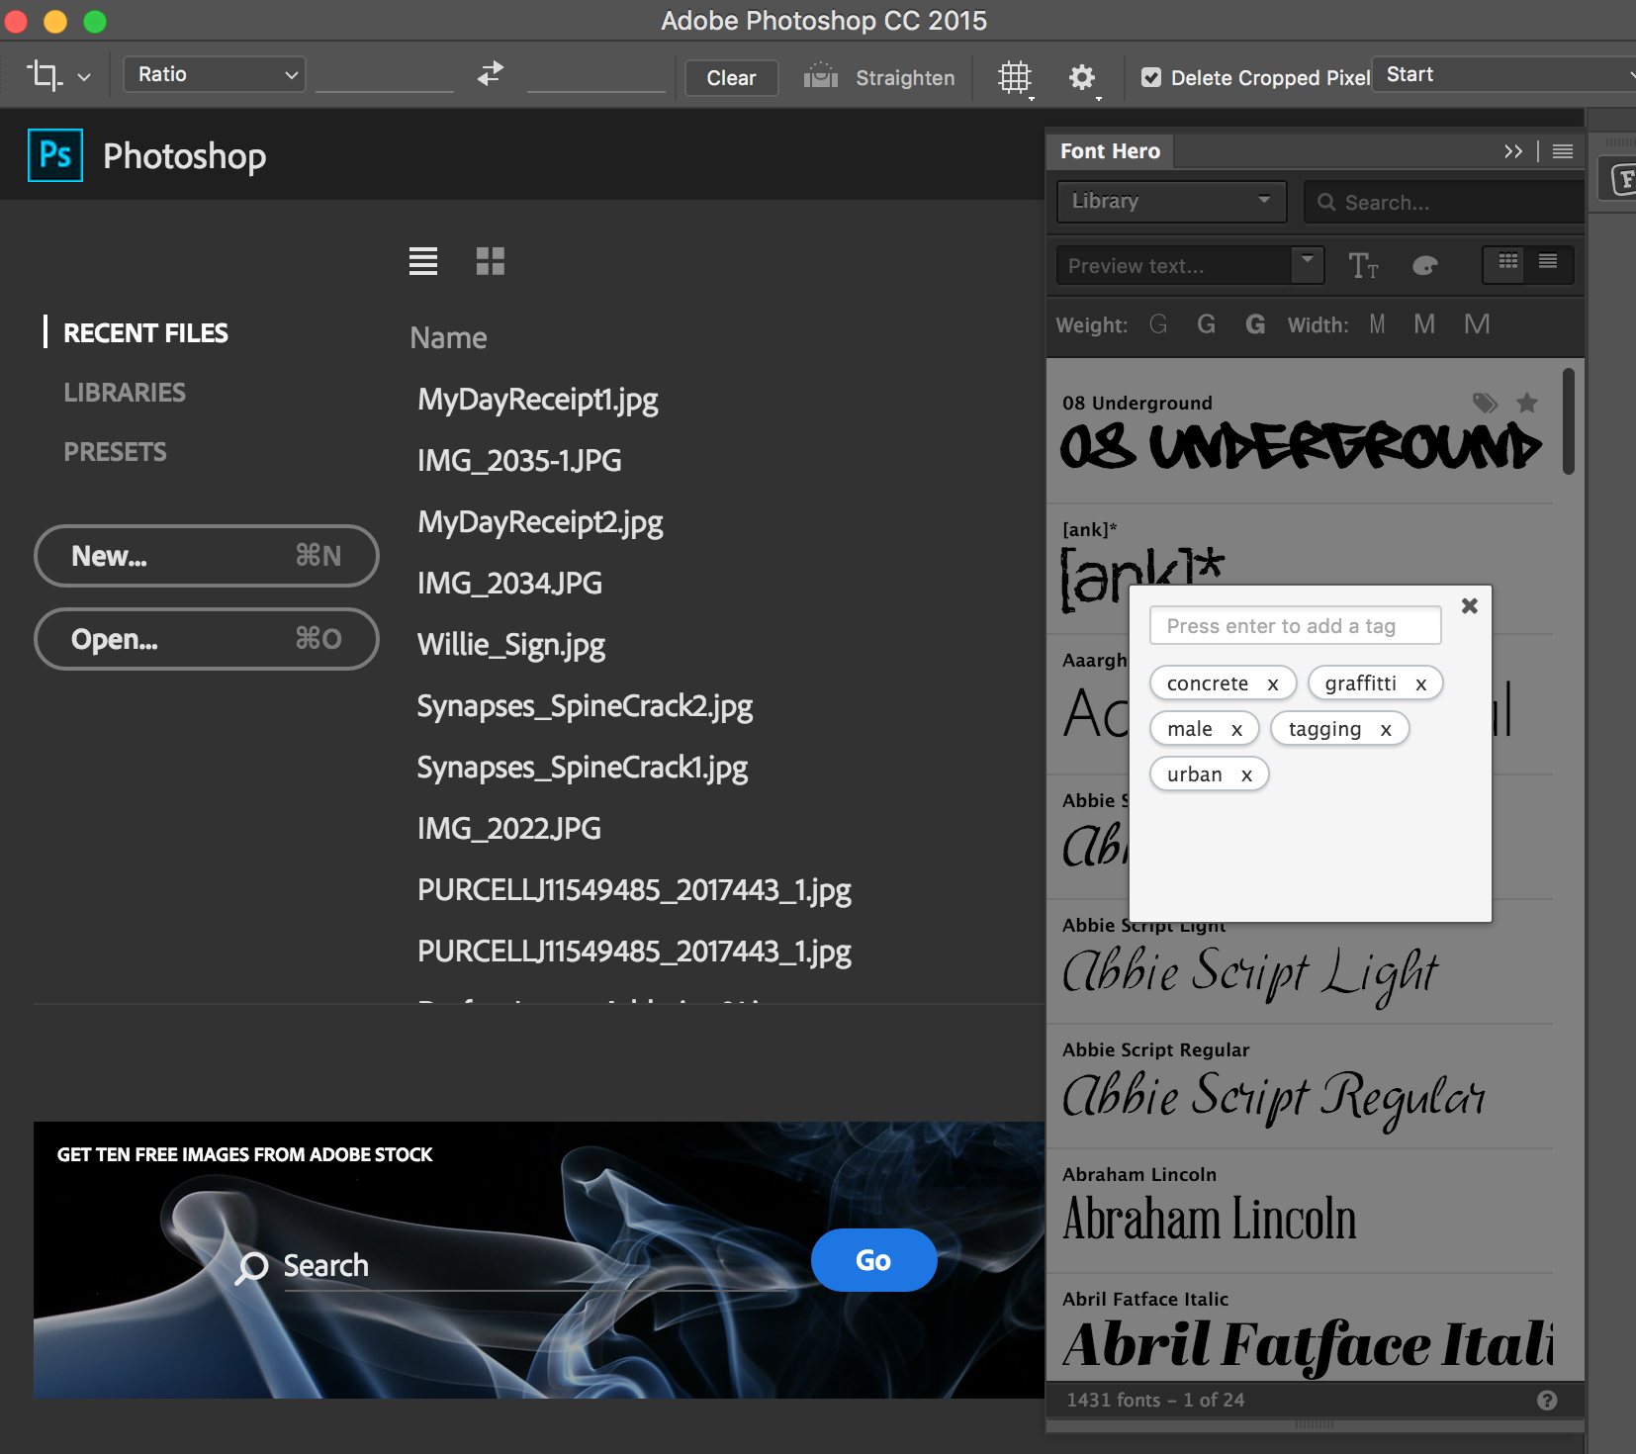The height and width of the screenshot is (1454, 1636).
Task: Remove the tagging tag
Action: pyautogui.click(x=1386, y=730)
